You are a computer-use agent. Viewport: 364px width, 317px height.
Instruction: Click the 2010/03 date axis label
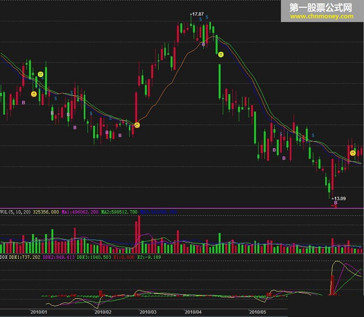click(x=148, y=312)
